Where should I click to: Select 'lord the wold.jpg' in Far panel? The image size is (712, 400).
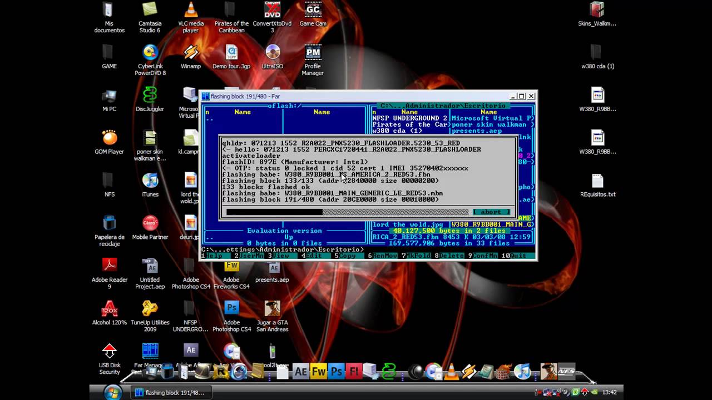[x=408, y=224]
